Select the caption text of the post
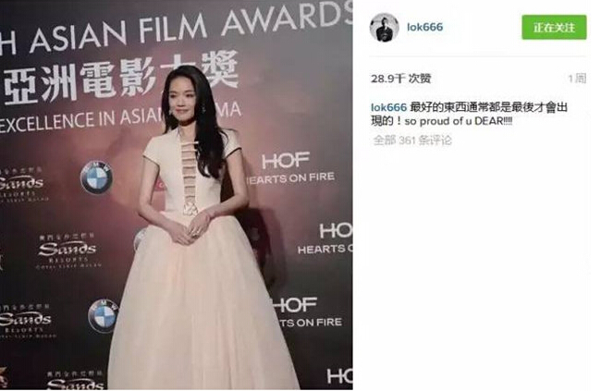 click(x=469, y=114)
